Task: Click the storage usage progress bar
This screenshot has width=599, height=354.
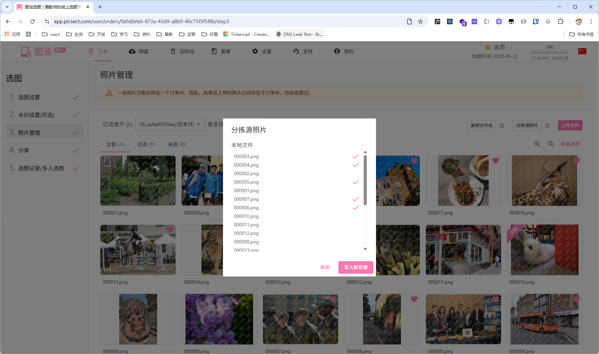Action: click(549, 52)
